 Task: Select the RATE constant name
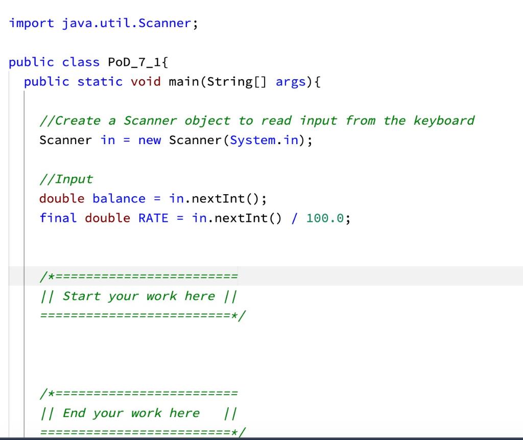152,218
